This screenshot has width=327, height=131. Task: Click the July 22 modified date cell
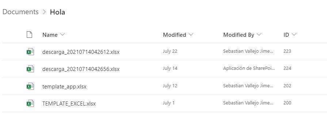coord(170,51)
